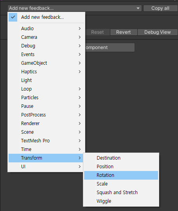Choose Rotation from Transform submenu
Image resolution: width=178 pixels, height=211 pixels.
[x=121, y=175]
